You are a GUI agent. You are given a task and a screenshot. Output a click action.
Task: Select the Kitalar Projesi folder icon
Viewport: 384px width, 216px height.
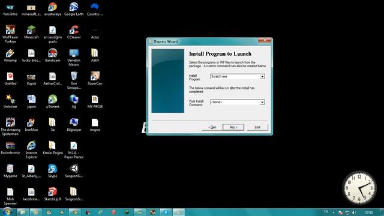[x=52, y=148]
